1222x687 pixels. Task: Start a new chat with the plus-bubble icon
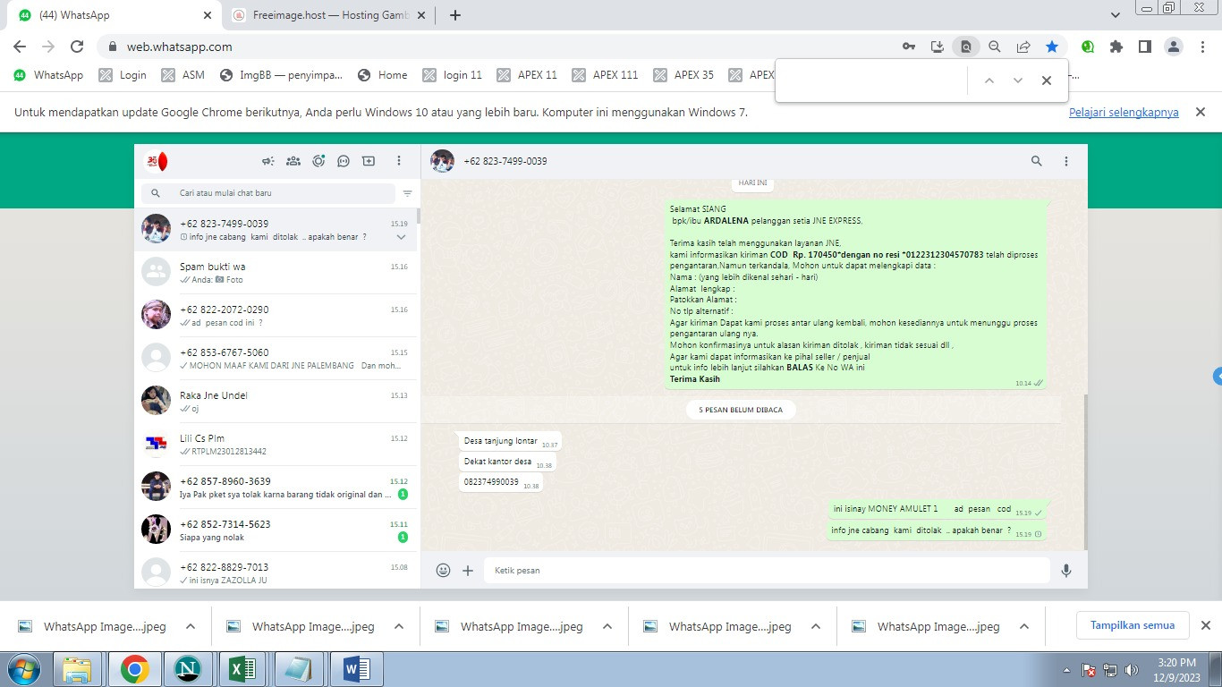pos(369,161)
